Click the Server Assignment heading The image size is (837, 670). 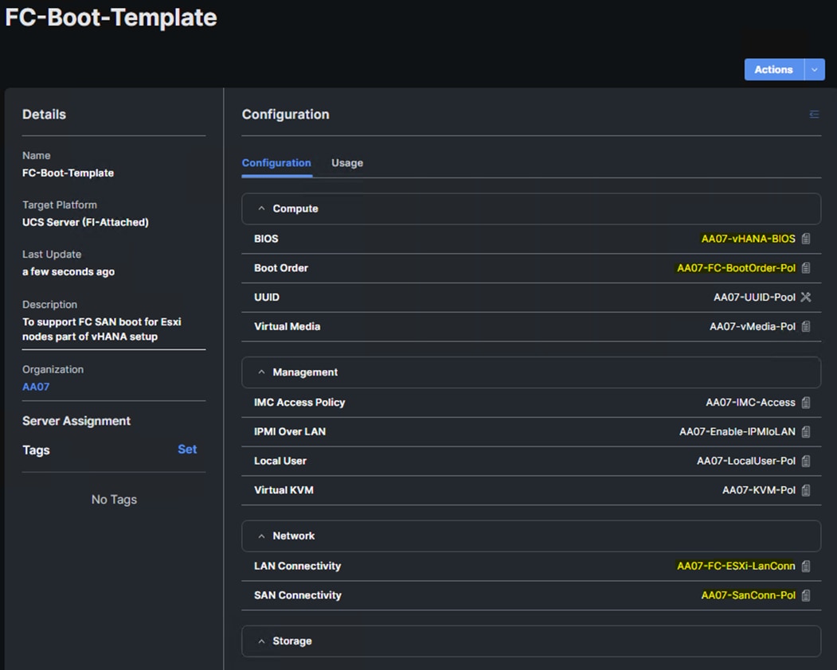click(76, 421)
